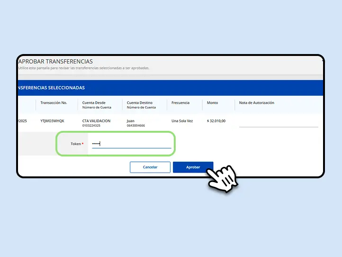The image size is (342, 257).
Task: Click the red asterisk next to Token
Action: pyautogui.click(x=83, y=144)
